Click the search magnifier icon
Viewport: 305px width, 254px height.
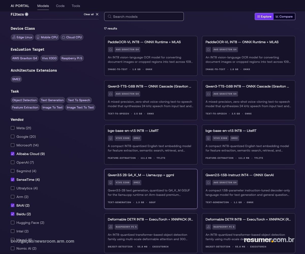(110, 16)
